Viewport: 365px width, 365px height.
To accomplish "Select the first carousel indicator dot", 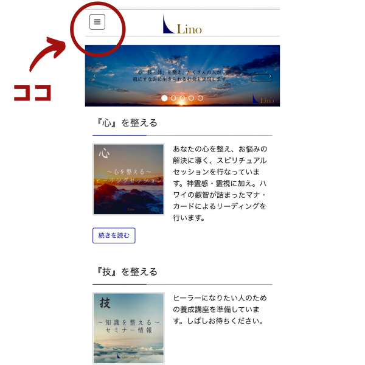I will pos(164,98).
